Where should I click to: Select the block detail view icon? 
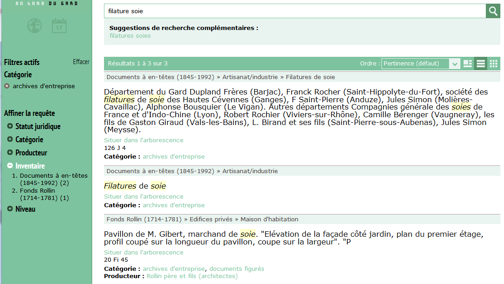(468, 63)
